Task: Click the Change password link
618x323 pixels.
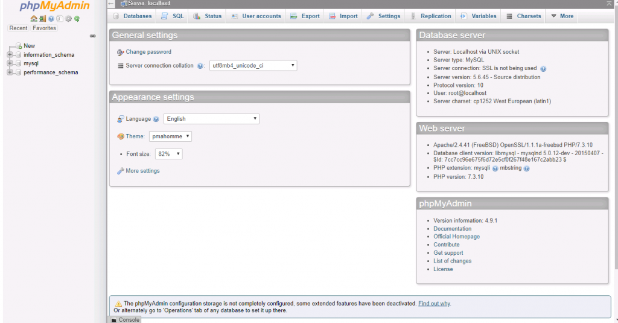Action: pos(148,52)
